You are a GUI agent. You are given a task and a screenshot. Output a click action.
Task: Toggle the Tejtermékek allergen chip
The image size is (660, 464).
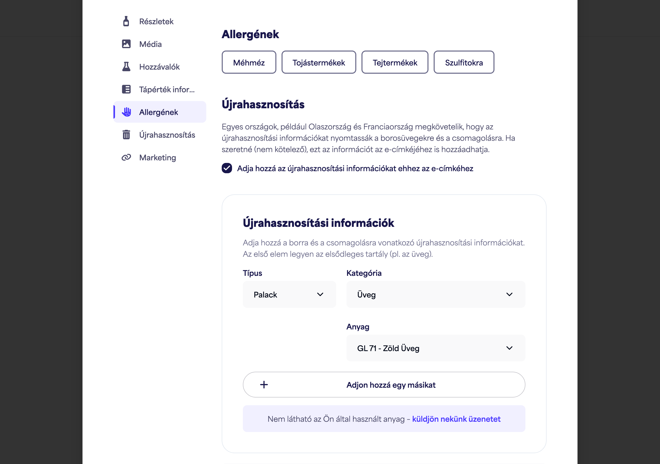point(395,62)
